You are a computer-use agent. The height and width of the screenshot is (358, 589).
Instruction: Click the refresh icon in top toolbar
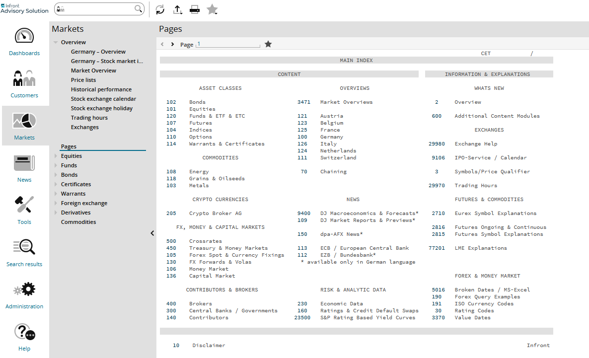pyautogui.click(x=160, y=9)
